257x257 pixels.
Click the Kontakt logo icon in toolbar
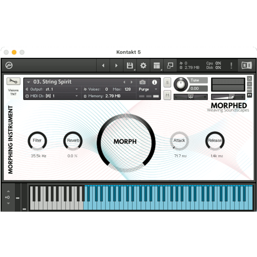point(9,65)
